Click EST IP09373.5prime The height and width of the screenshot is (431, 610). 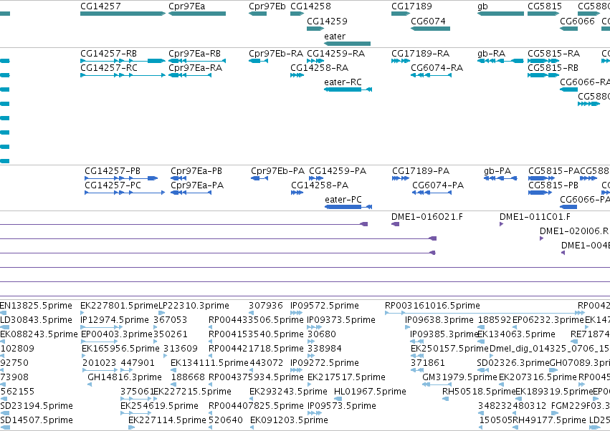click(314, 327)
